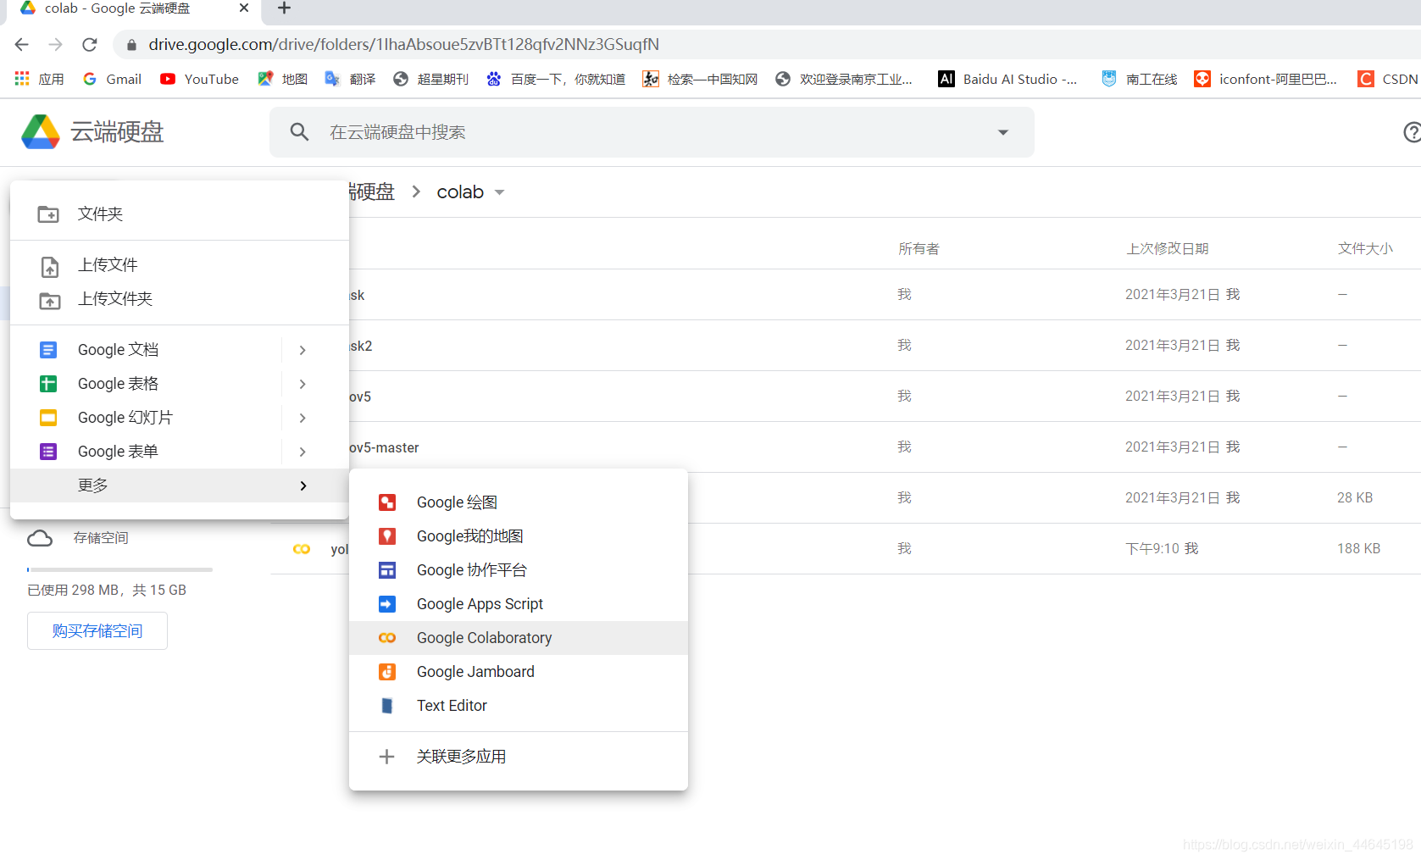This screenshot has height=860, width=1421.
Task: Click the Google Sheets green icon
Action: [48, 384]
